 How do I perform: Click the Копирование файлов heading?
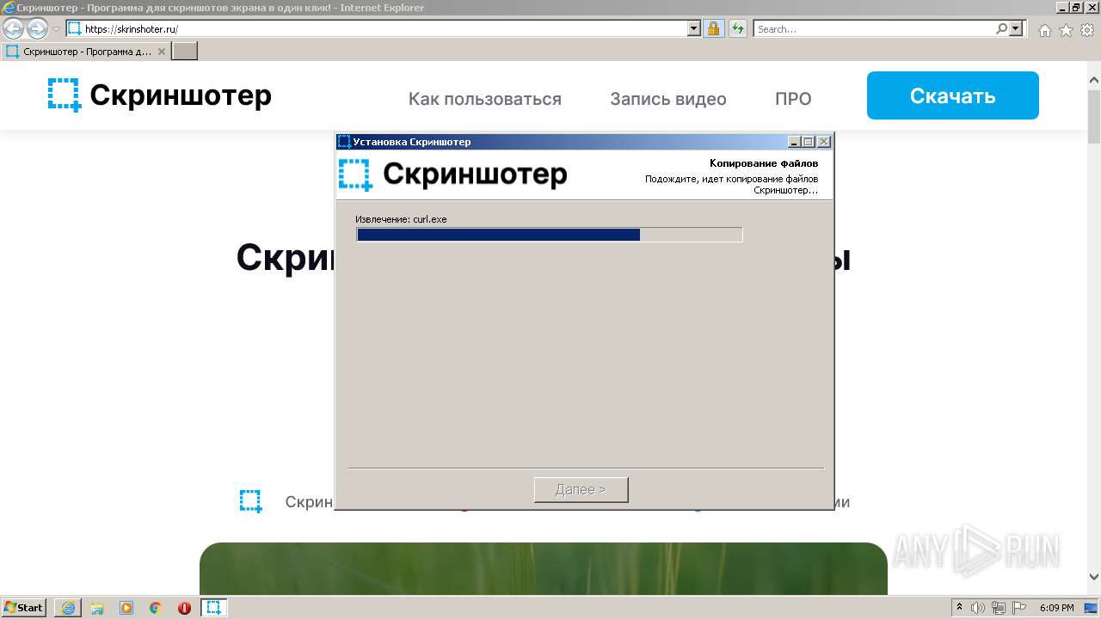coord(764,163)
